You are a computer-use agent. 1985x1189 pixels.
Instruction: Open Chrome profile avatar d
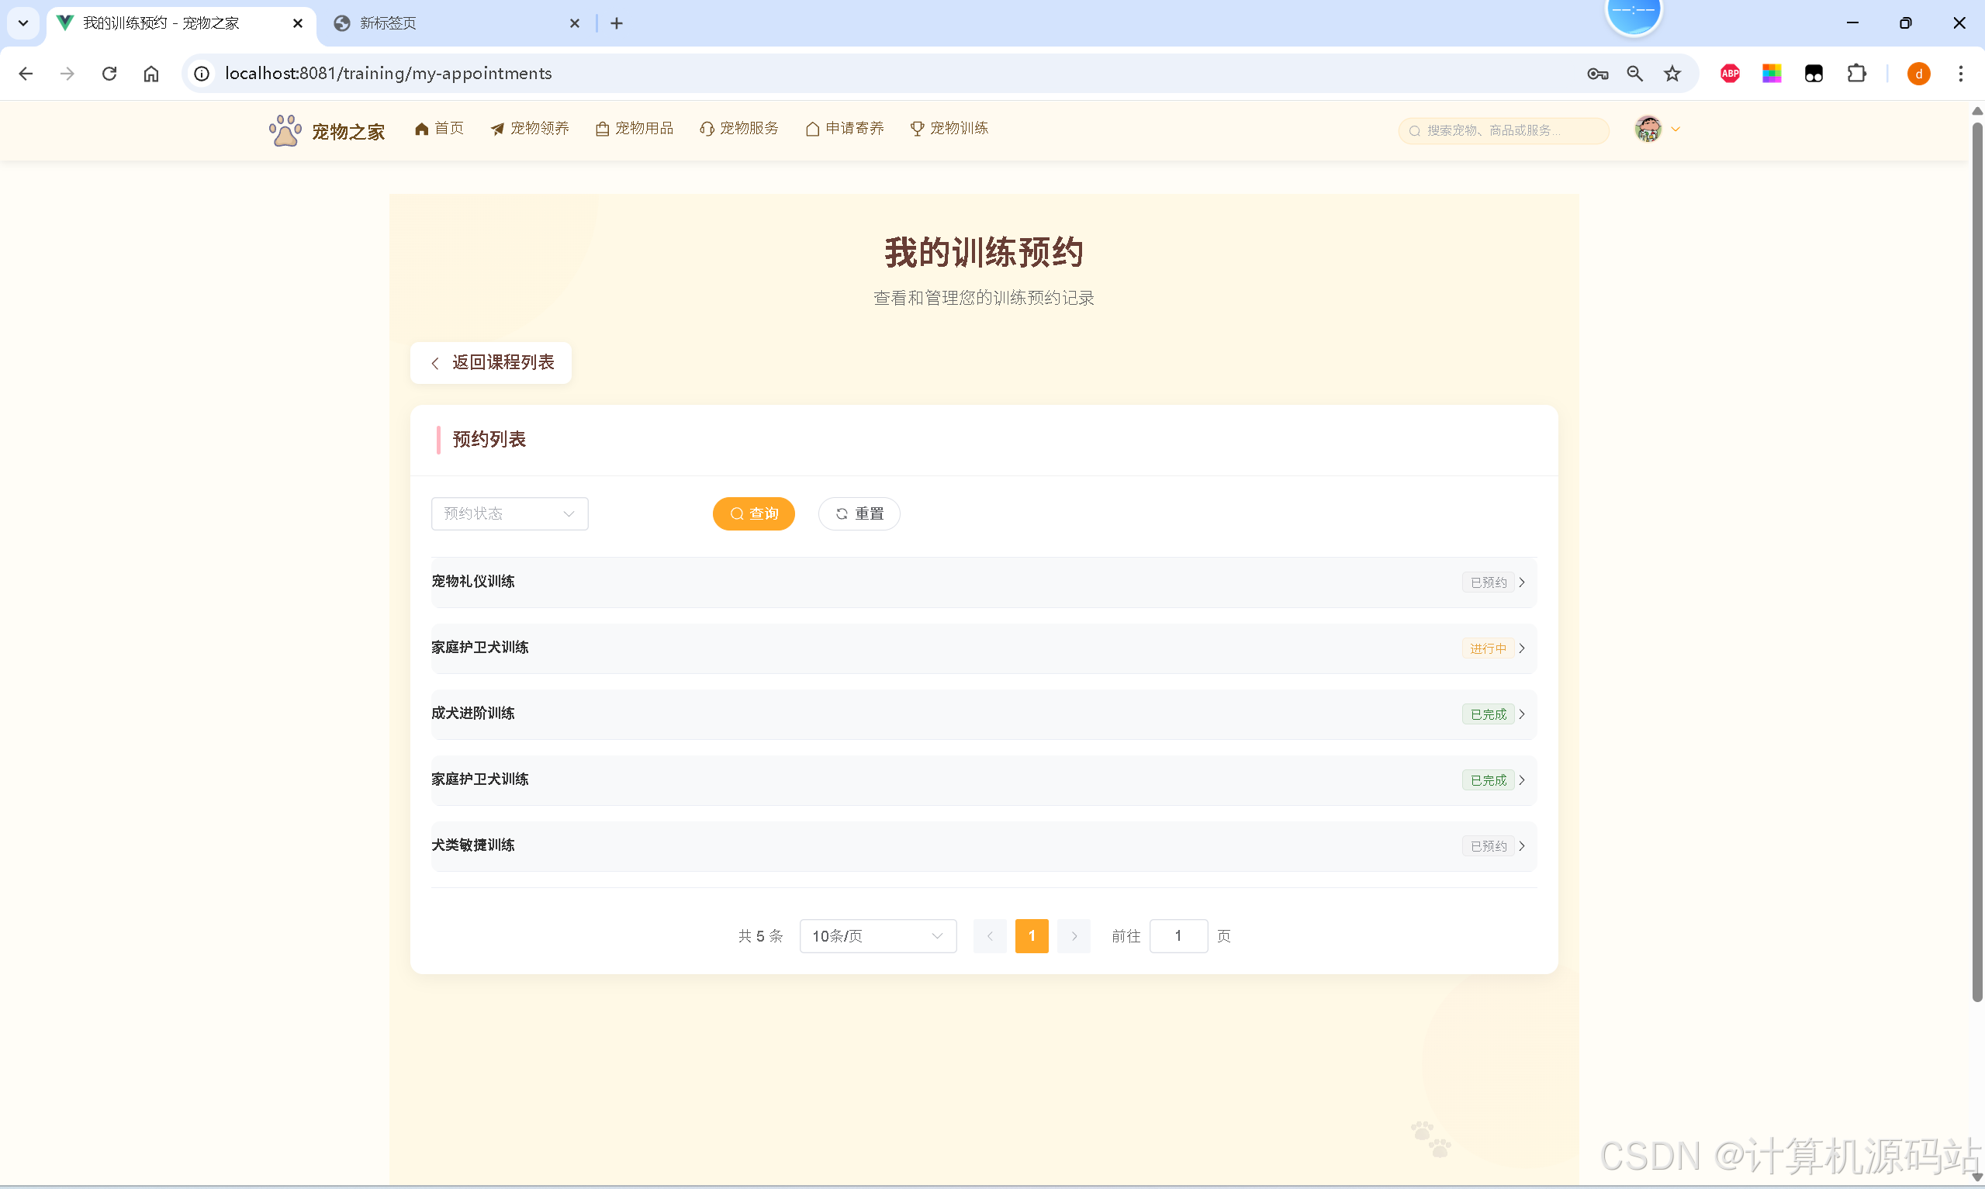tap(1918, 74)
